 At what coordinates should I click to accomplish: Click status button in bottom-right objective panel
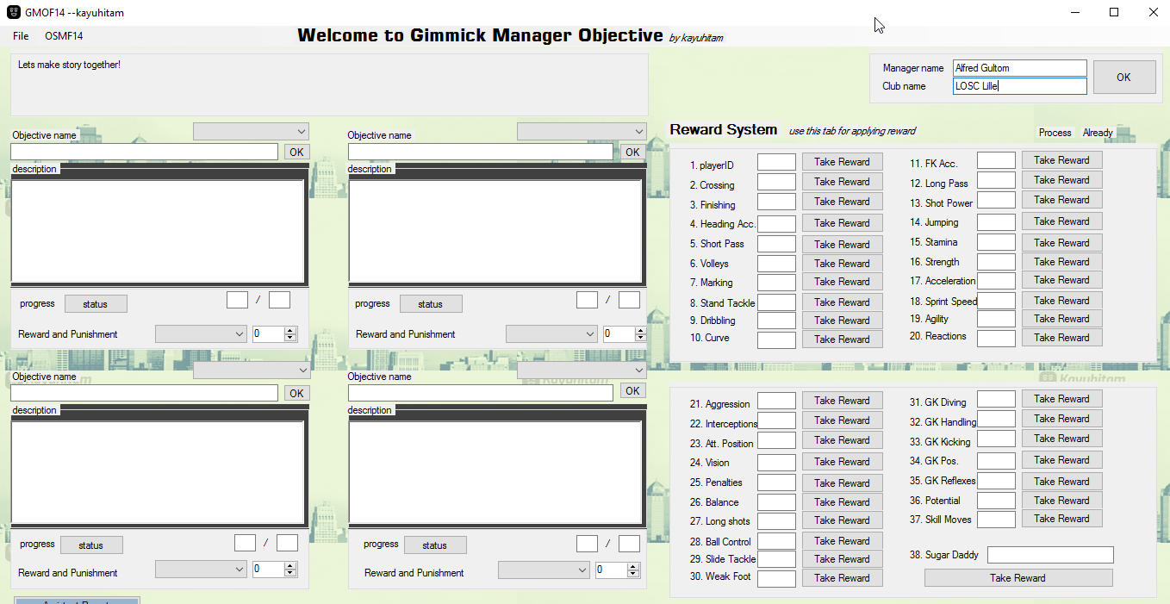point(435,545)
